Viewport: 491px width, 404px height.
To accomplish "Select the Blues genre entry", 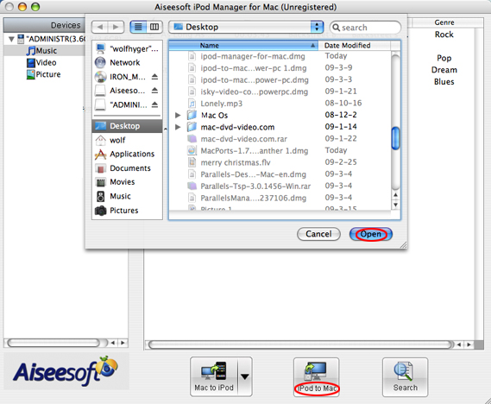I will [444, 82].
